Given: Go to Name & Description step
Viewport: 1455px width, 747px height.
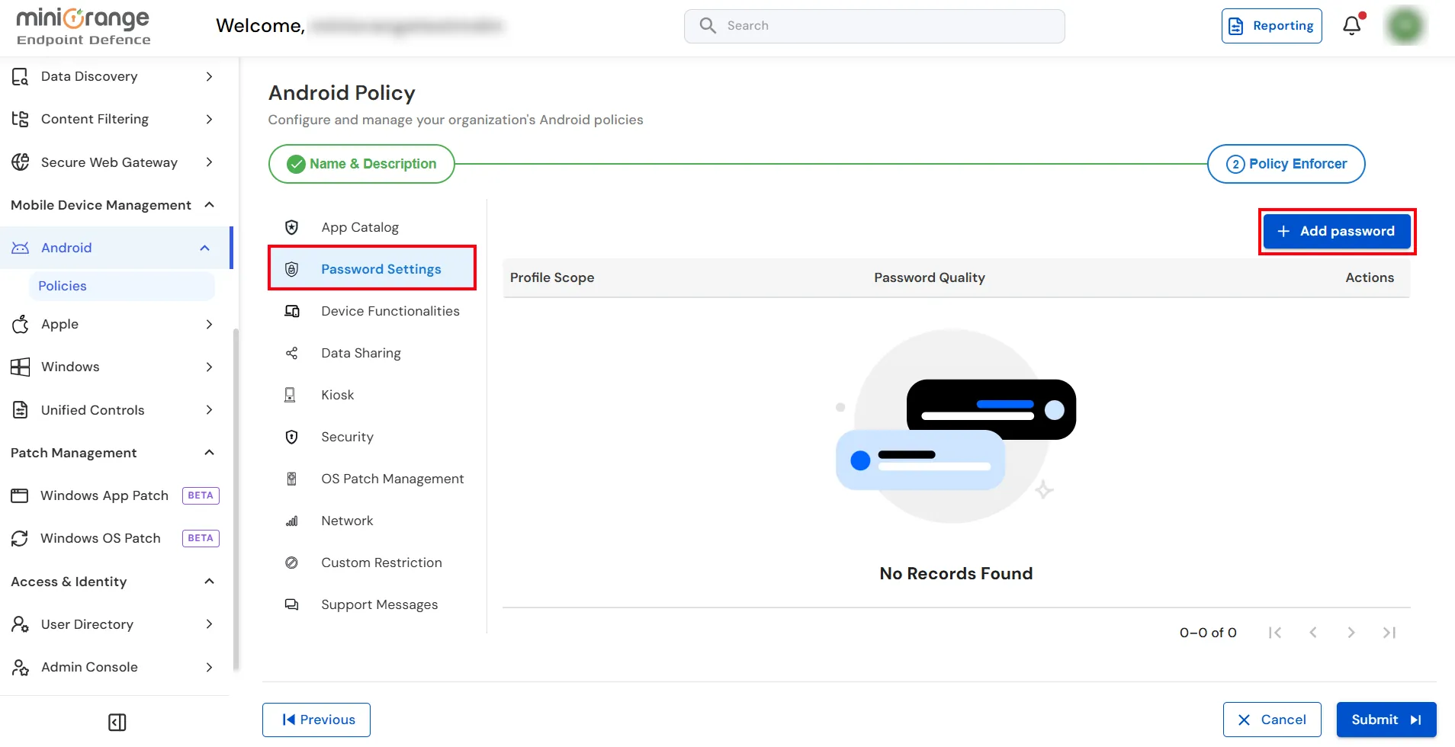Looking at the screenshot, I should point(361,164).
